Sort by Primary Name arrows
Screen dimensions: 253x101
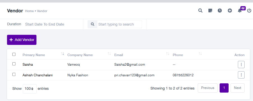[x=63, y=54]
